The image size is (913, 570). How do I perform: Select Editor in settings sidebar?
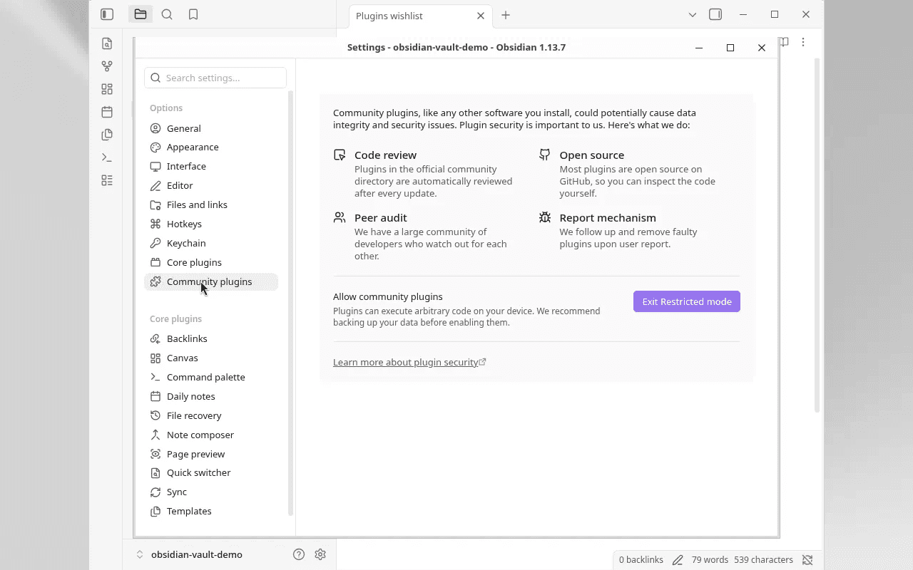coord(211,185)
